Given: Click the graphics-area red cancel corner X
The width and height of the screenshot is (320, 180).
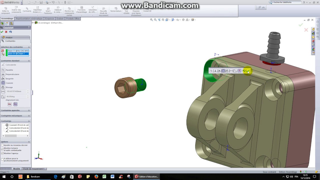Looking at the screenshot, I should [306, 30].
